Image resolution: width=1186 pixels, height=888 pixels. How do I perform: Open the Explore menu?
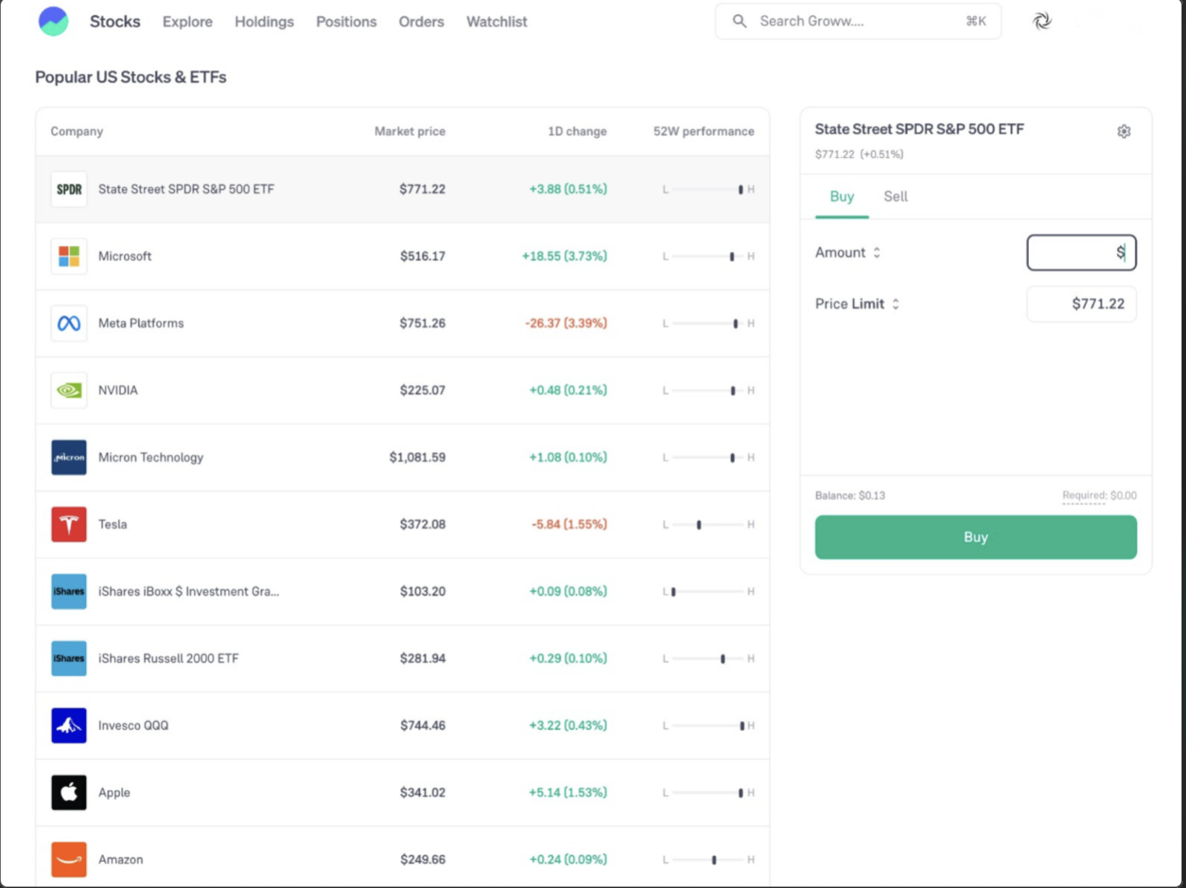coord(188,22)
